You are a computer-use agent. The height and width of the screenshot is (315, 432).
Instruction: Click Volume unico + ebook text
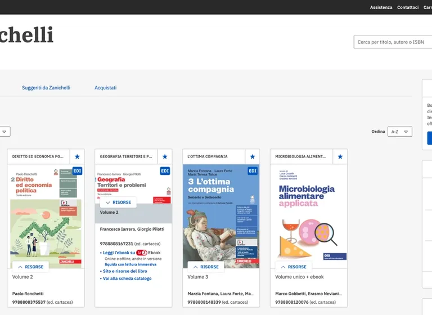click(x=299, y=277)
